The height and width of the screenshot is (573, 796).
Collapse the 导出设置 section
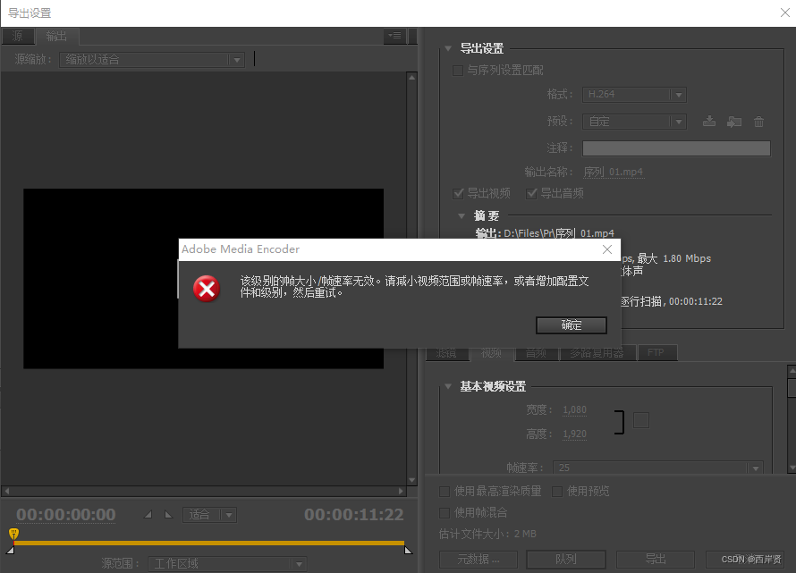pos(448,49)
